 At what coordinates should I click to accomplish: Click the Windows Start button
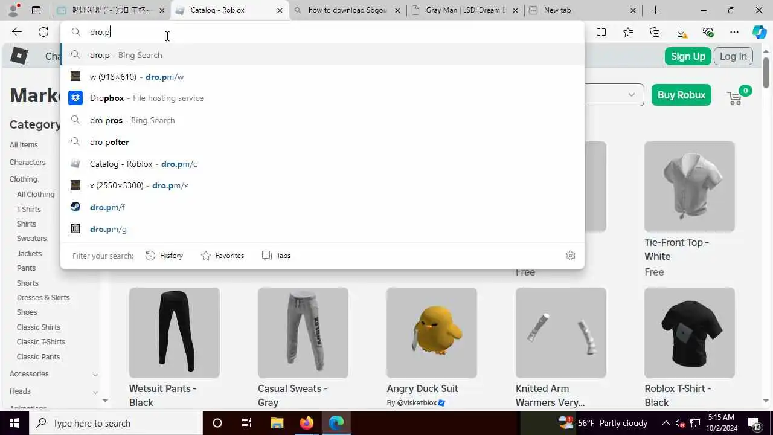[x=14, y=423]
